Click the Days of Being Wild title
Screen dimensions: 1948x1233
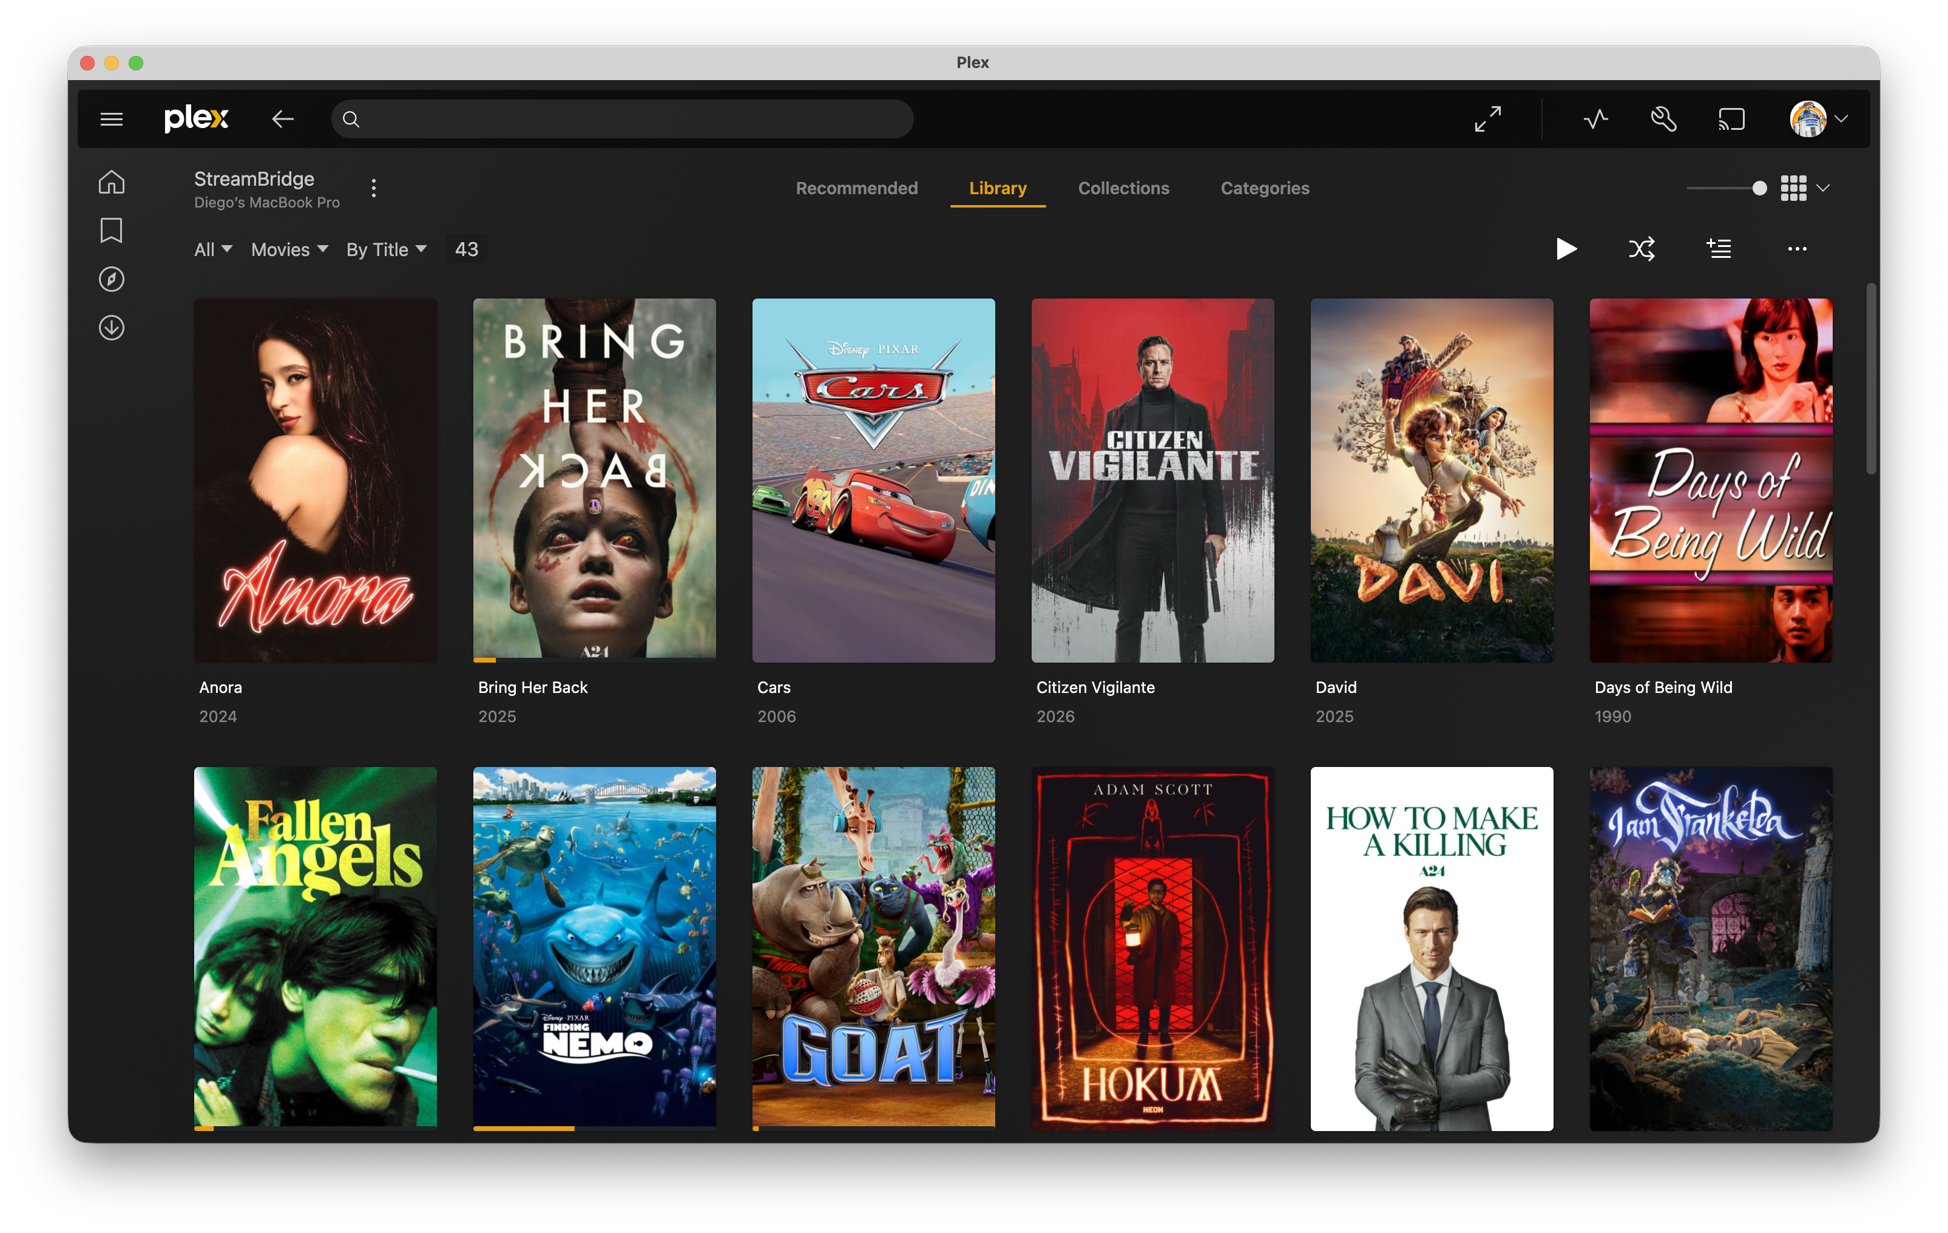(x=1663, y=687)
